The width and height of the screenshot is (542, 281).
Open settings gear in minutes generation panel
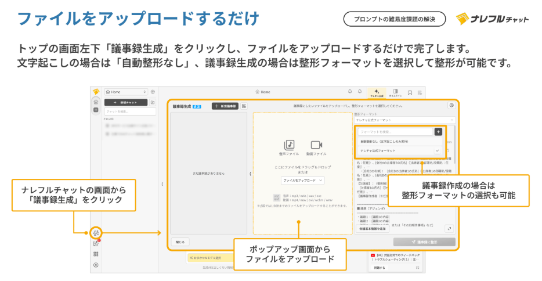point(451,106)
